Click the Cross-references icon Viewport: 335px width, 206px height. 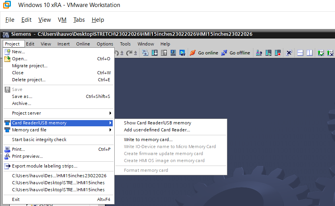[x=289, y=53]
